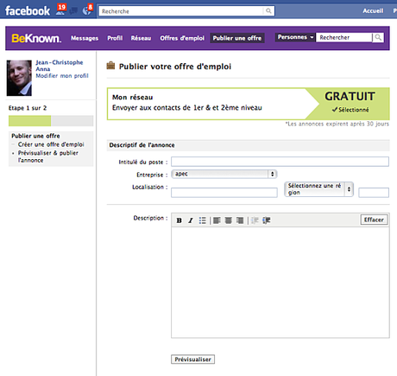Click Modifier mon profil link
Image resolution: width=397 pixels, height=376 pixels.
[x=62, y=76]
